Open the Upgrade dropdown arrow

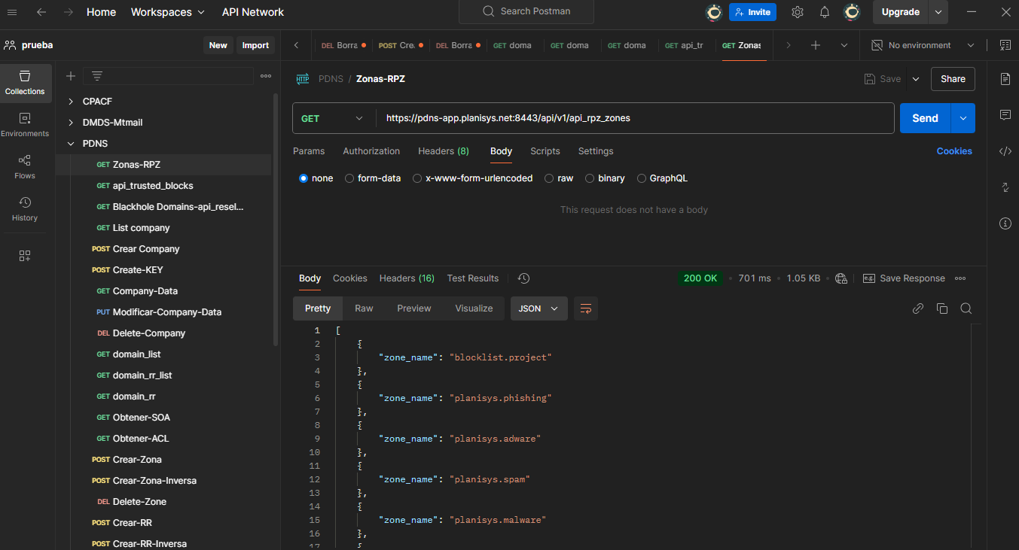pyautogui.click(x=938, y=12)
